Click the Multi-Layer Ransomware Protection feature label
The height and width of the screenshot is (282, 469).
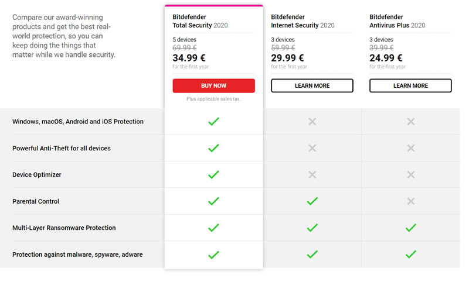pos(64,228)
